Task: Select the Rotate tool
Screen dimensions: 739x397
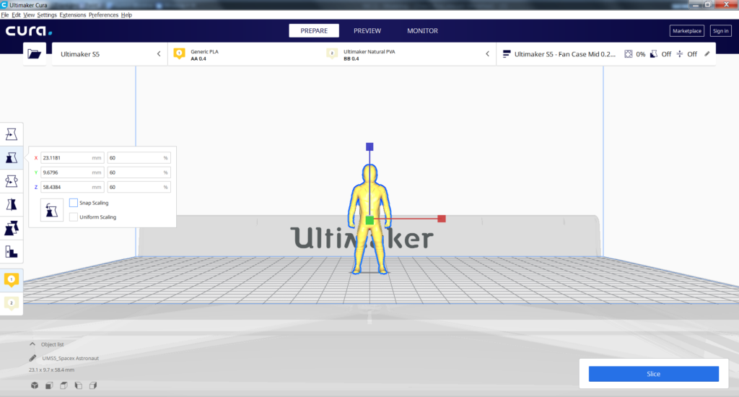Action: [12, 180]
